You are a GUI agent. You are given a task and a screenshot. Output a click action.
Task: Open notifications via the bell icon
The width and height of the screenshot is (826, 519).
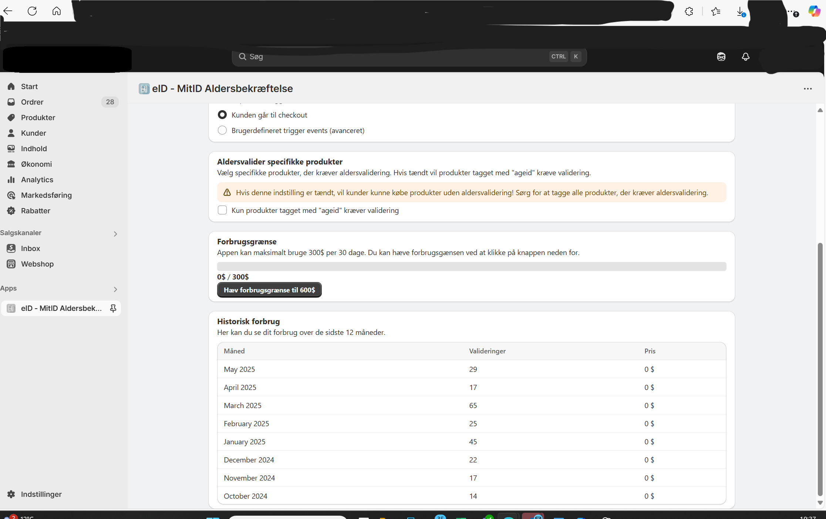[x=745, y=57]
